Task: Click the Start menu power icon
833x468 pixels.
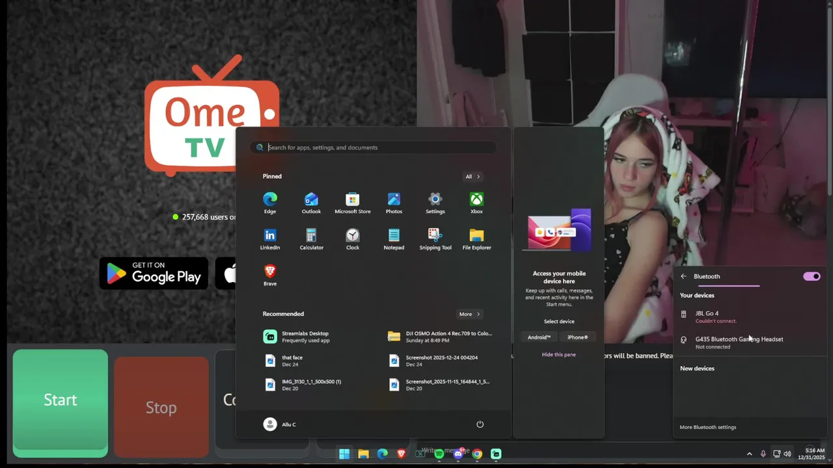Action: click(480, 424)
